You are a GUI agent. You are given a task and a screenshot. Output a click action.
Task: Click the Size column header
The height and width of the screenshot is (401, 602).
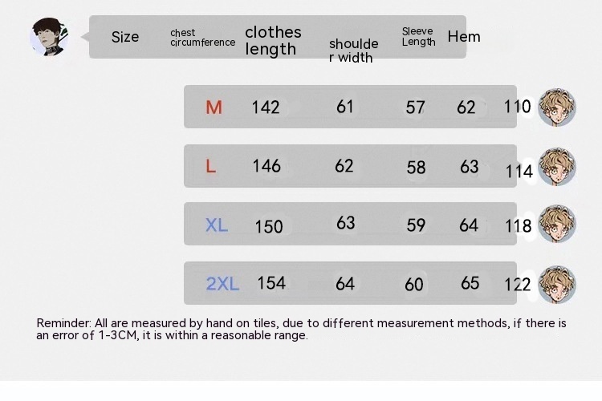pos(125,37)
